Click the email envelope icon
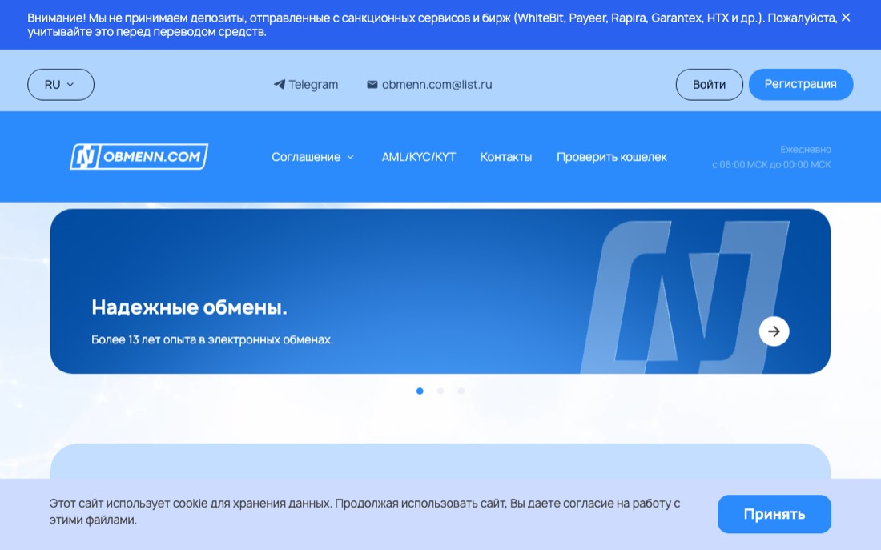The height and width of the screenshot is (550, 881). pyautogui.click(x=372, y=84)
